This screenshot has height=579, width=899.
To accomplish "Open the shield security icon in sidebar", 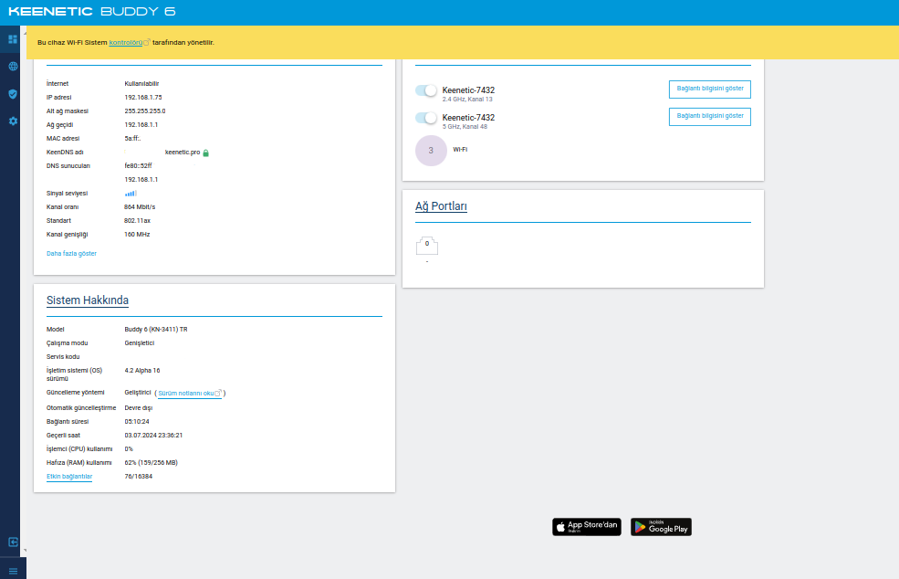I will point(13,93).
